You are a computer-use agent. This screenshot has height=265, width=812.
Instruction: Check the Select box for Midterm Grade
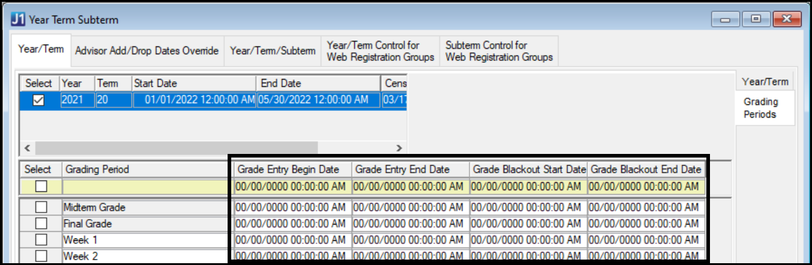40,208
